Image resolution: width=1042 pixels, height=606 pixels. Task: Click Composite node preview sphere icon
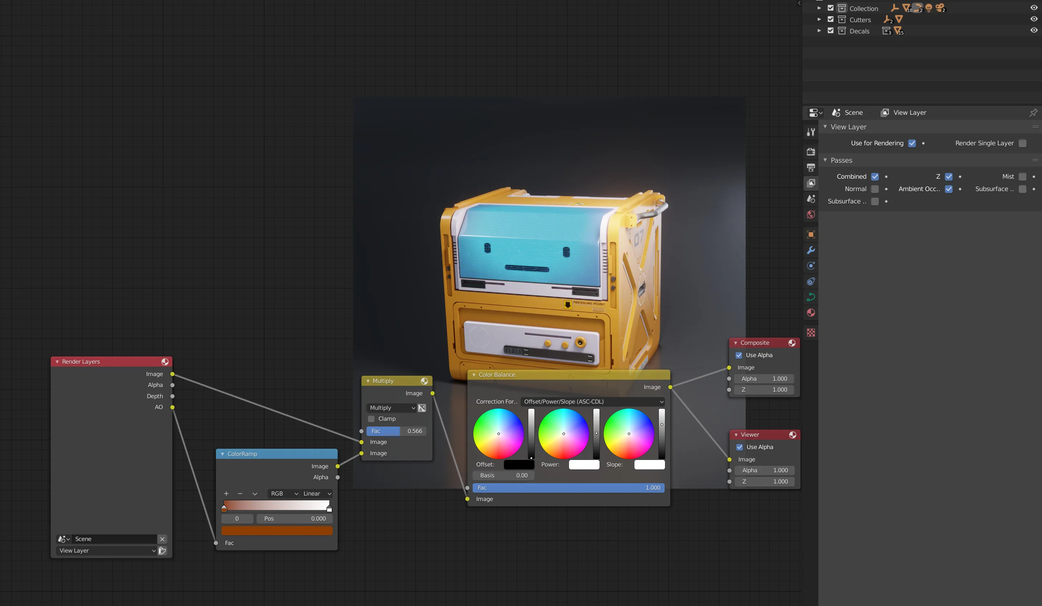tap(792, 343)
